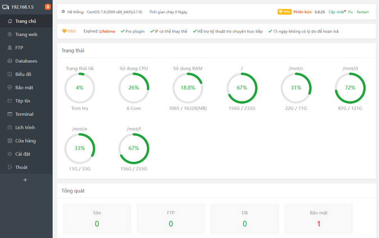Open Lịch trình cron page
This screenshot has width=379, height=238.
coord(26,127)
